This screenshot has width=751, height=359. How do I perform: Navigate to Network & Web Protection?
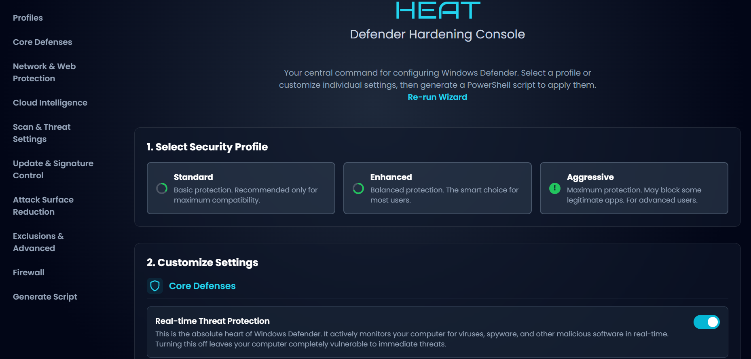44,72
